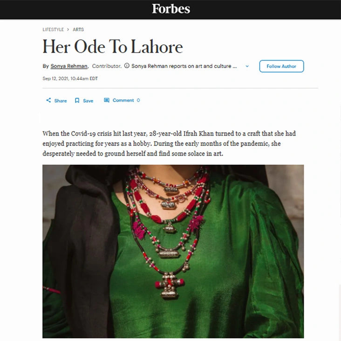Open the Comment link
The width and height of the screenshot is (341, 341).
tap(123, 100)
